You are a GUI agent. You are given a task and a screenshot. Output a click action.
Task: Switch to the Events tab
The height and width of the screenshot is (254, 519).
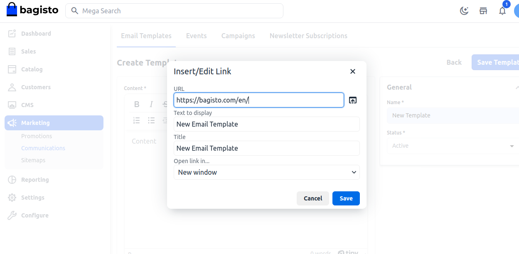[x=196, y=36]
